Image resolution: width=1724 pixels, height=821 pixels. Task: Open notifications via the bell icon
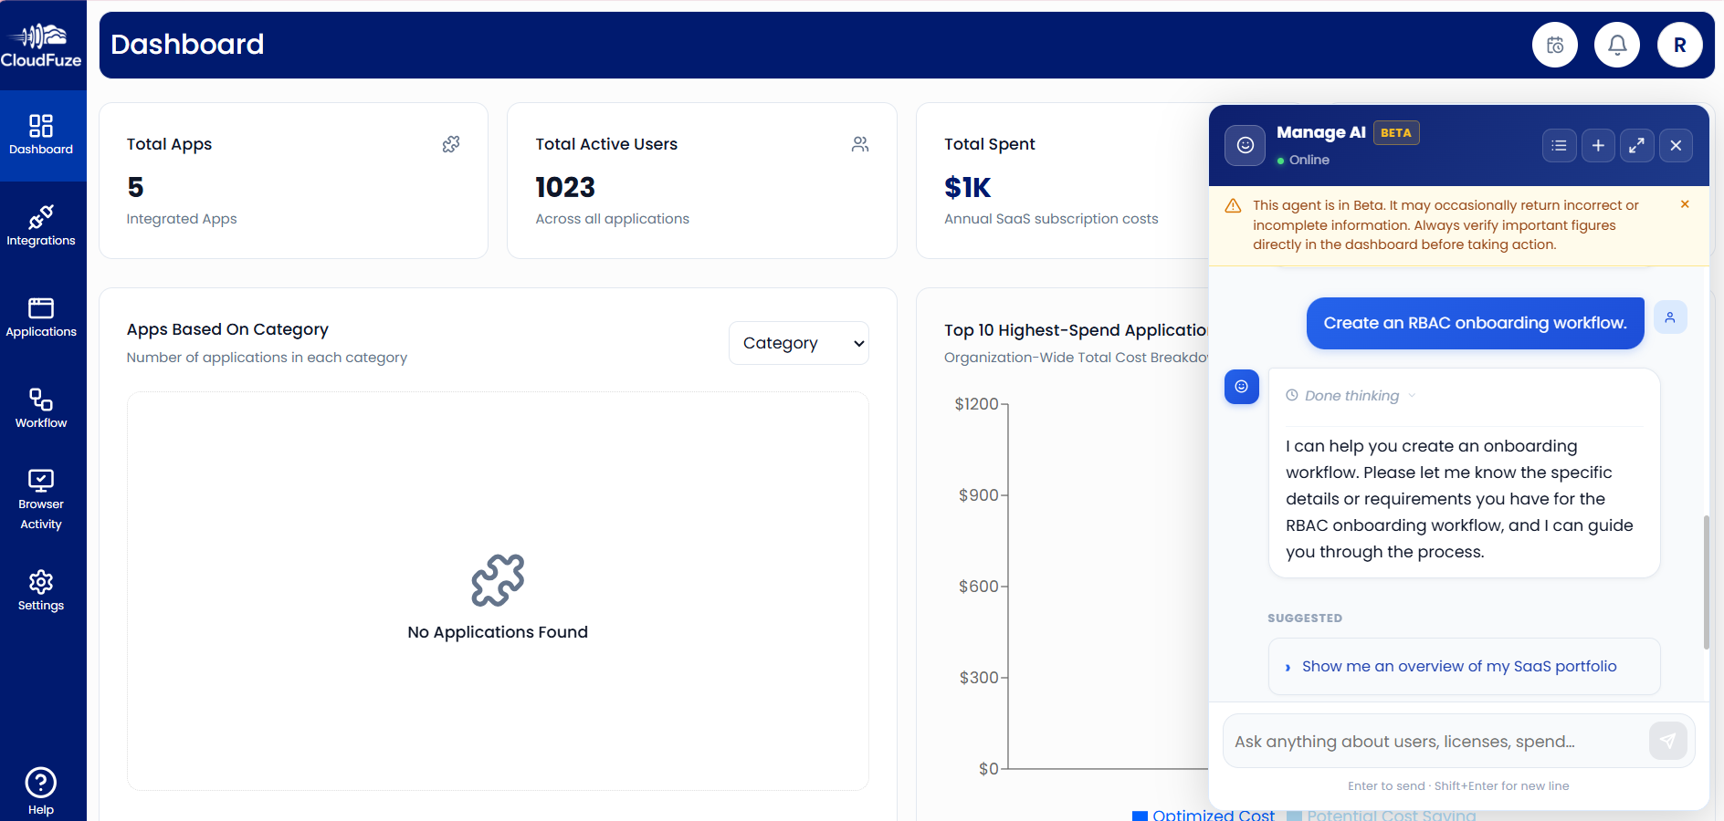point(1616,44)
